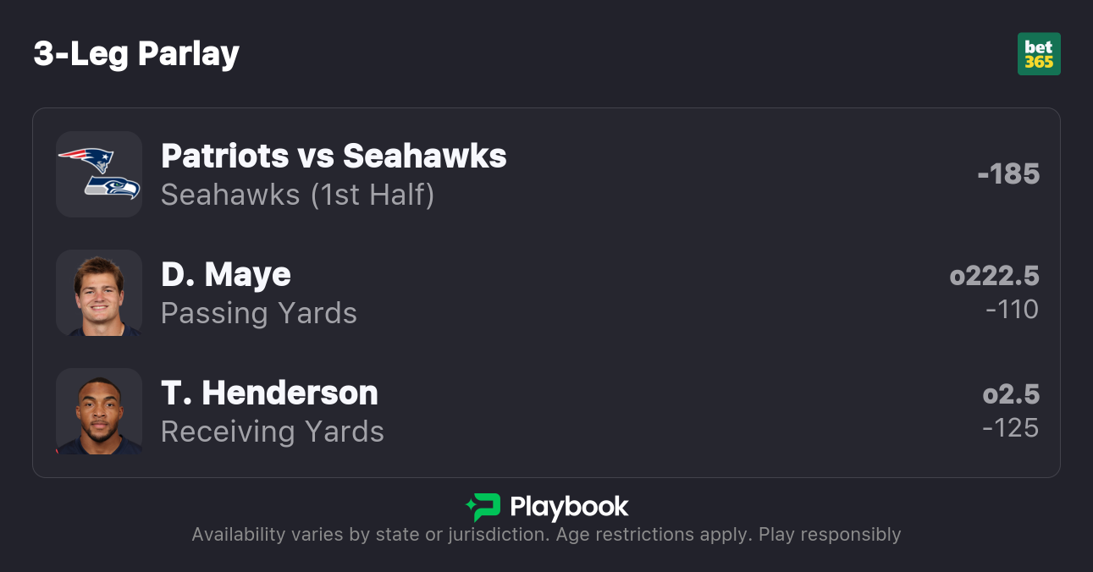Open the Patriots vs Seahawks matchup

click(x=334, y=156)
